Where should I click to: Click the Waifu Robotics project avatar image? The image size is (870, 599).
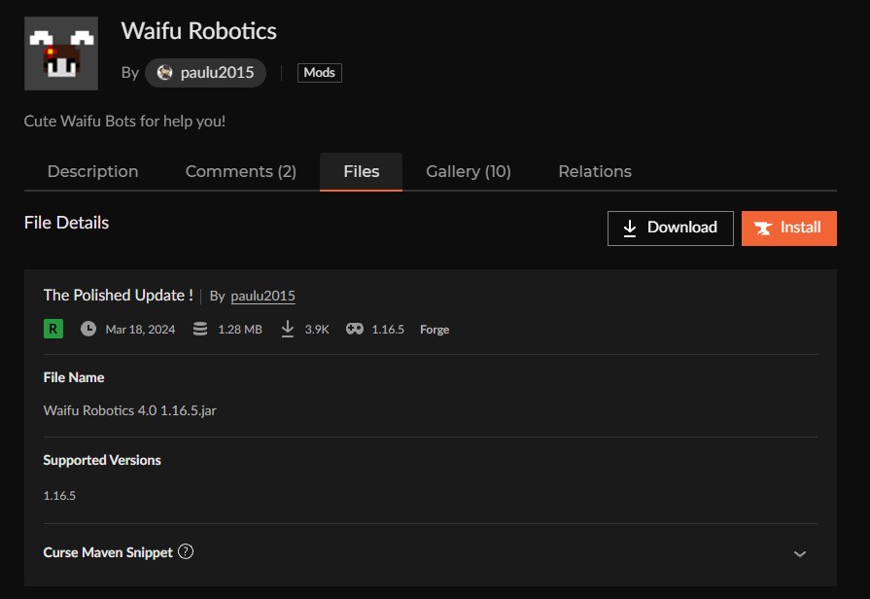[x=60, y=52]
